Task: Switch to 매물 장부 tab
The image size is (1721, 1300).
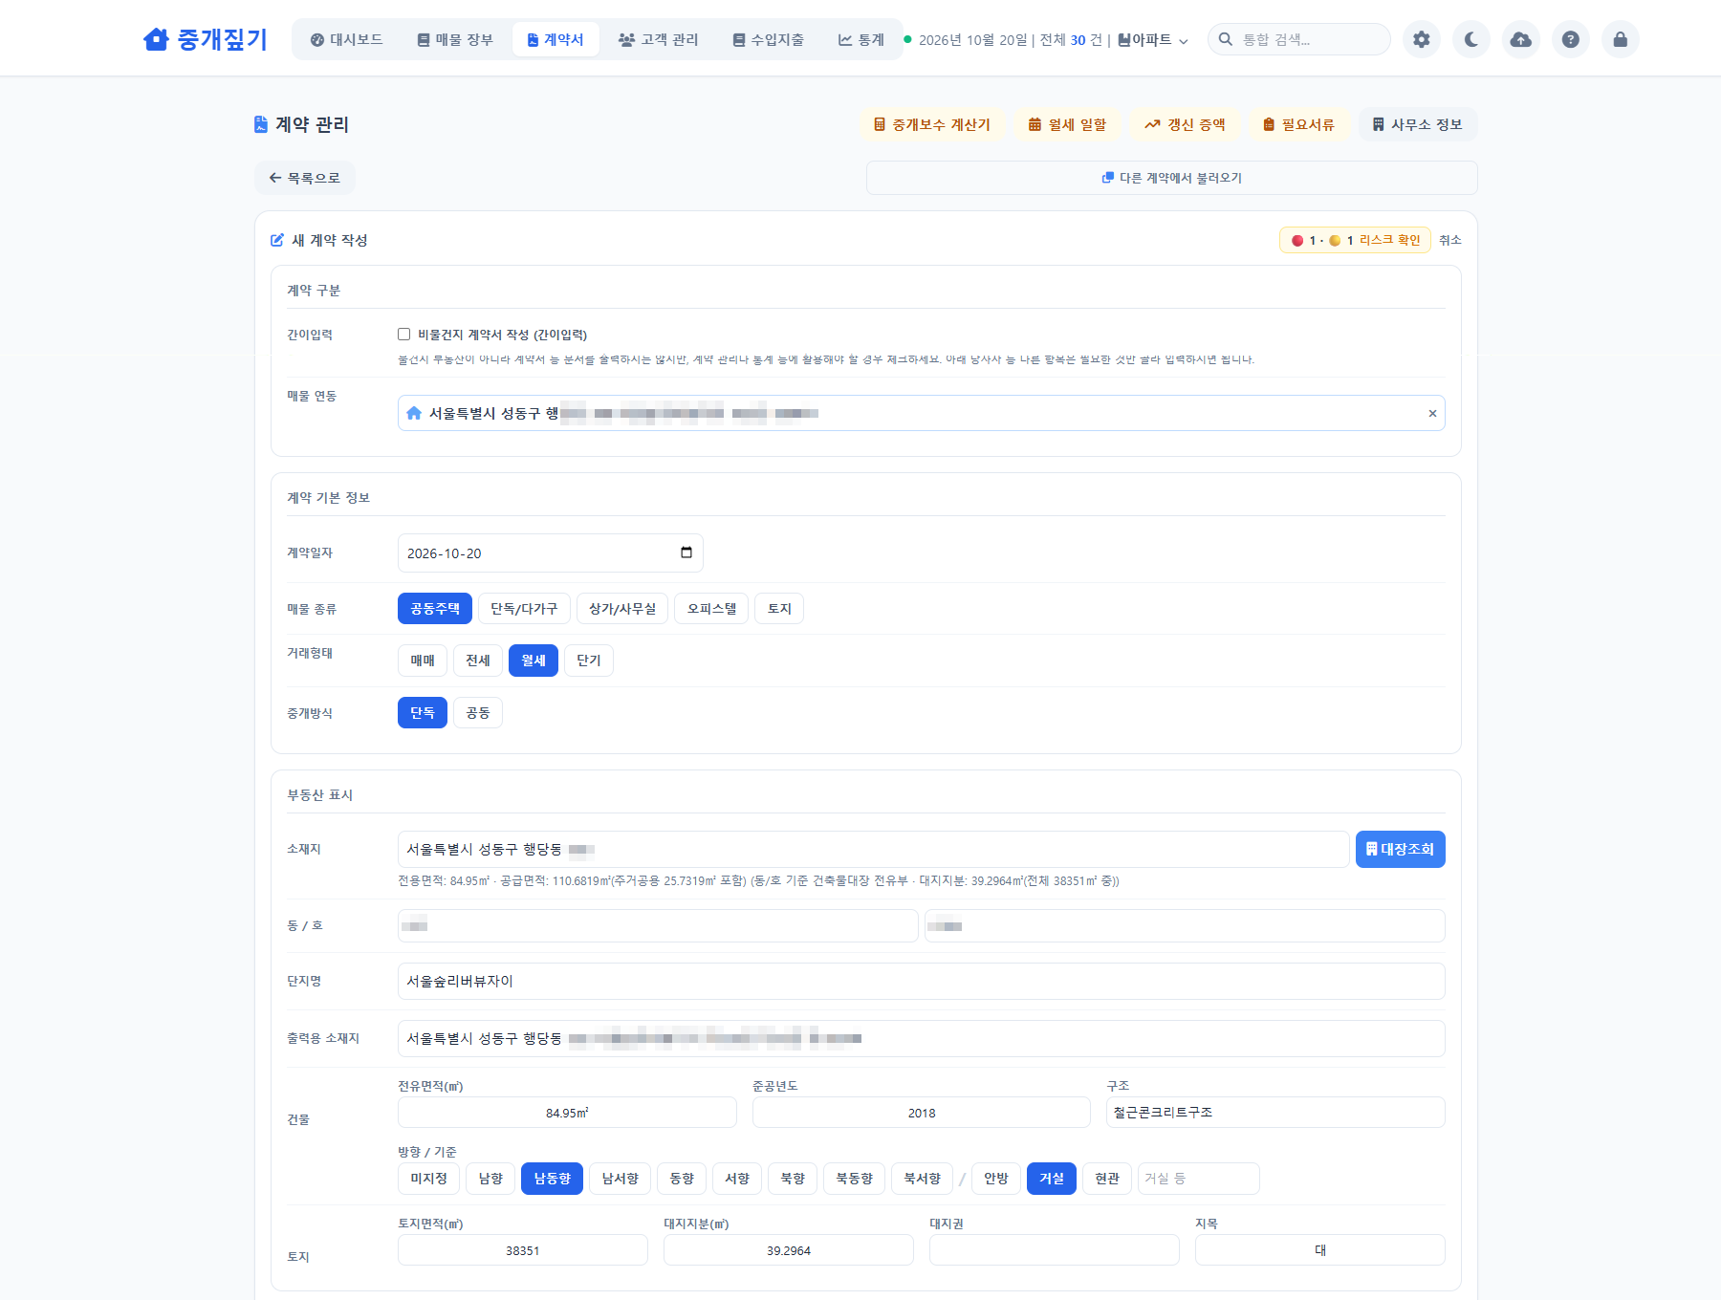Action: tap(455, 39)
